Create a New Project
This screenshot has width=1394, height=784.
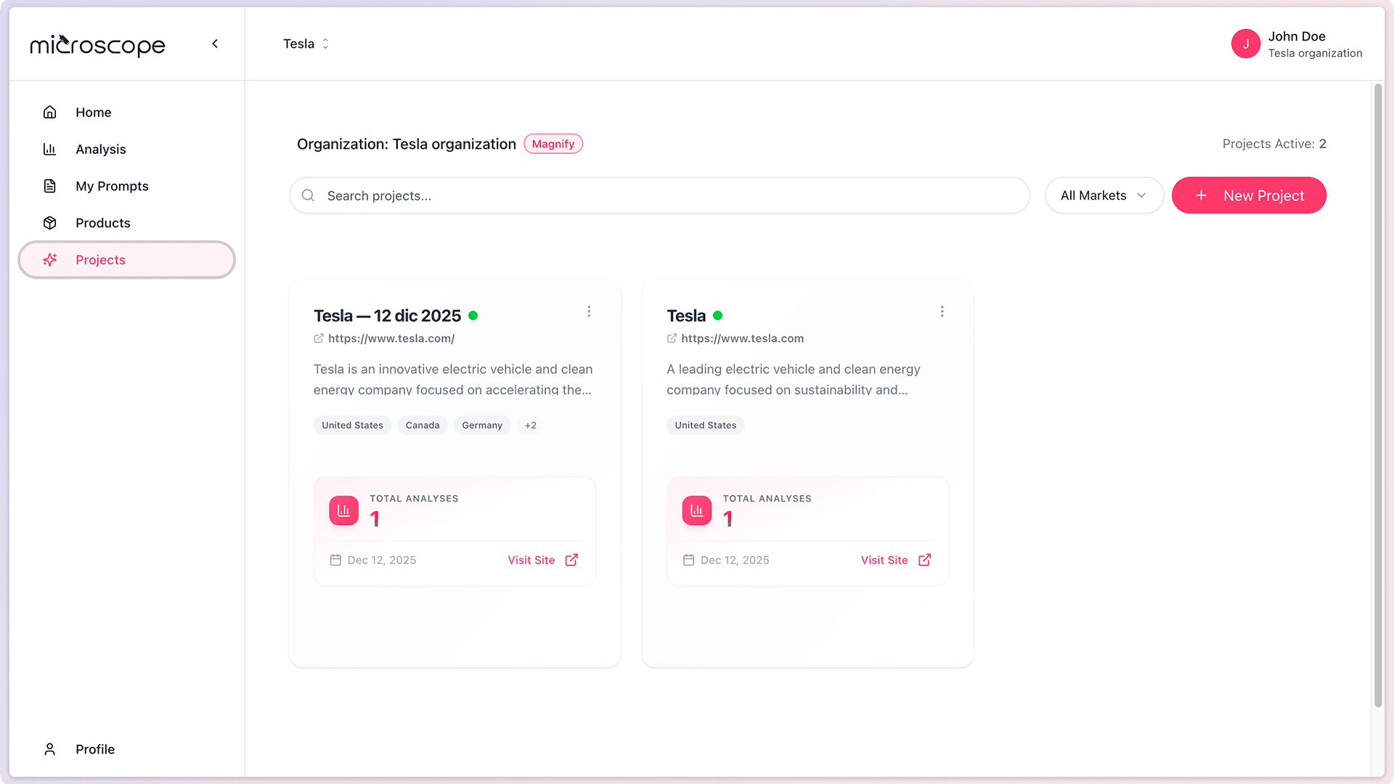click(1249, 195)
